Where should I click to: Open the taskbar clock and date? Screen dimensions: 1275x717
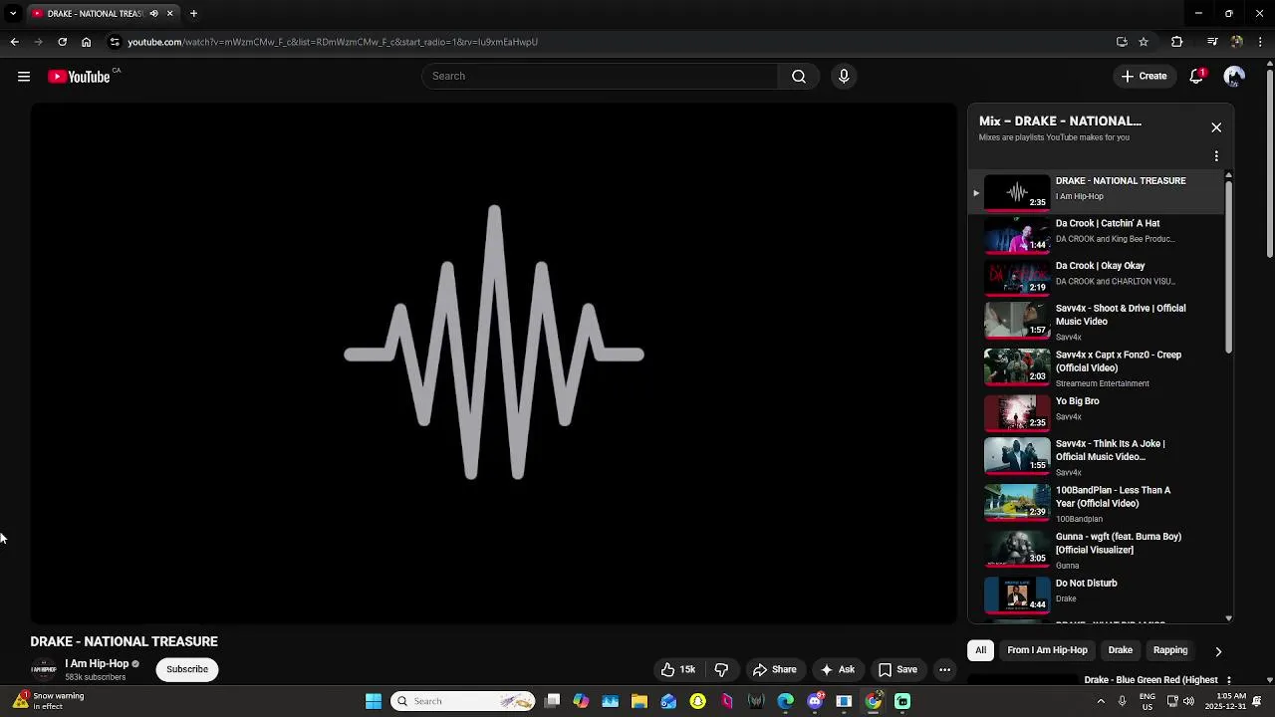(x=1226, y=701)
